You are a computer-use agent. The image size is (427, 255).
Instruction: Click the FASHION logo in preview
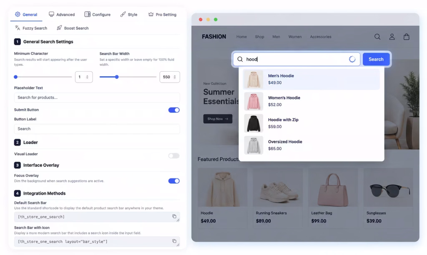click(214, 37)
